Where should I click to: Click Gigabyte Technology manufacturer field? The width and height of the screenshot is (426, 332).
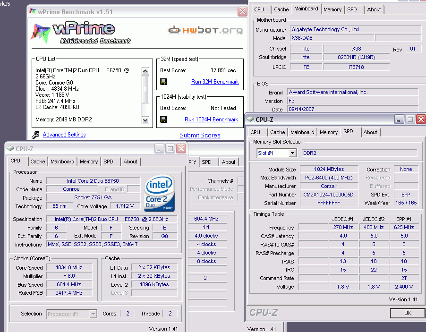coord(355,29)
